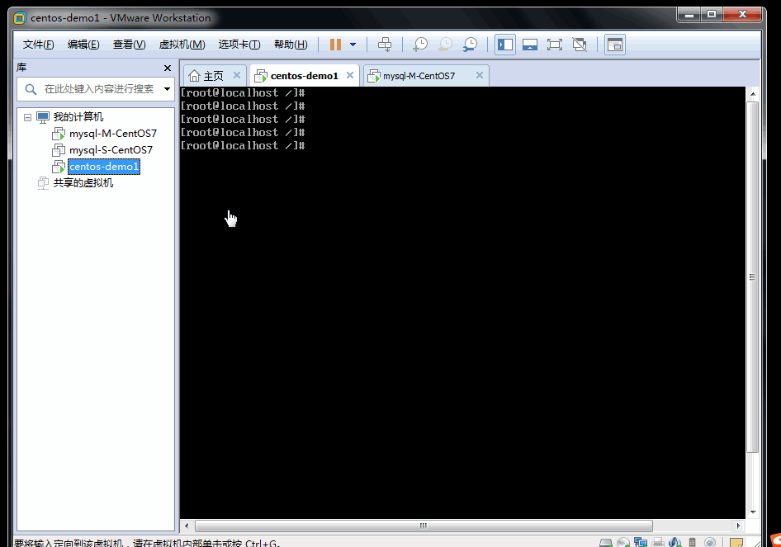
Task: Open the library search filter dropdown
Action: point(168,89)
